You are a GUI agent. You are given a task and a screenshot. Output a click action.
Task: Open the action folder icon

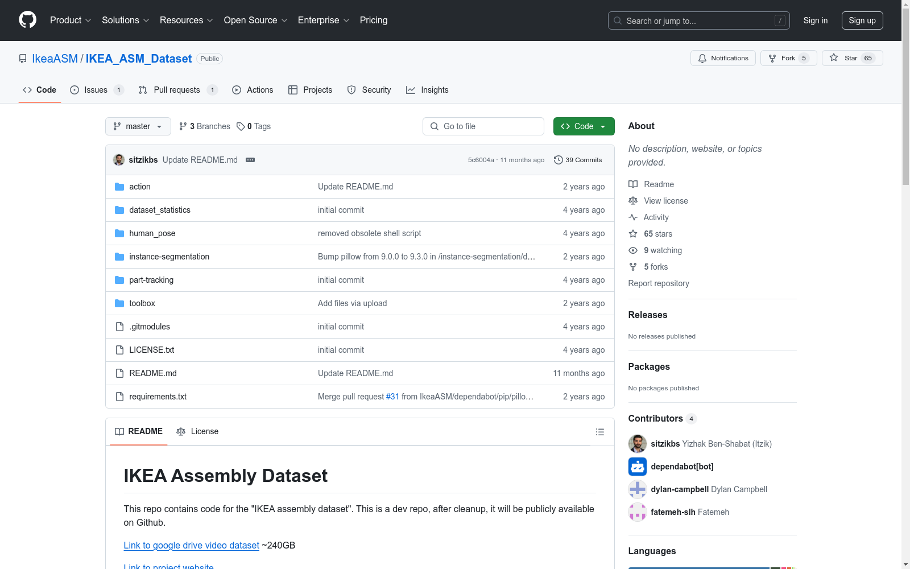119,187
